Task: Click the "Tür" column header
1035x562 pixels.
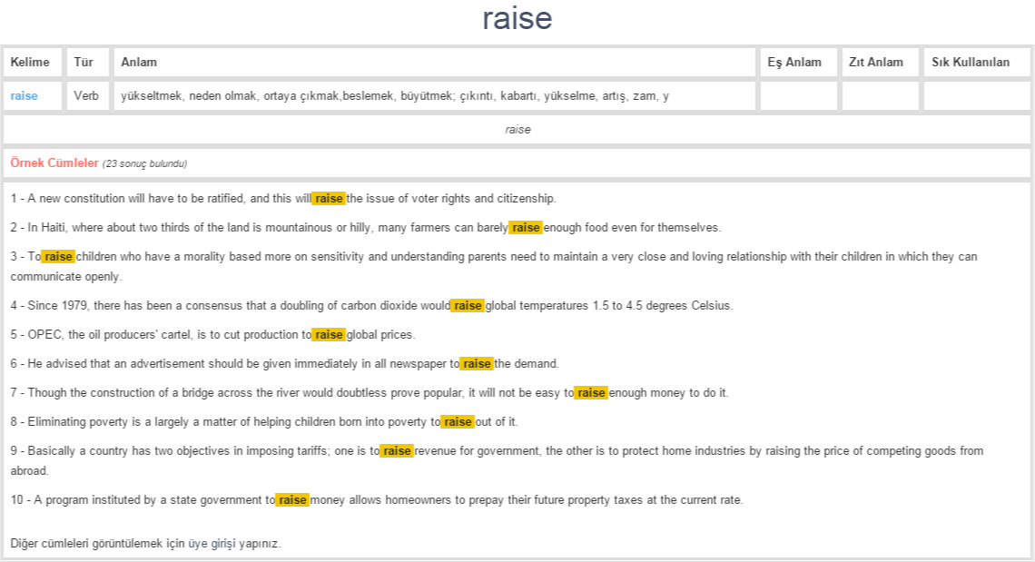Action: click(x=84, y=63)
